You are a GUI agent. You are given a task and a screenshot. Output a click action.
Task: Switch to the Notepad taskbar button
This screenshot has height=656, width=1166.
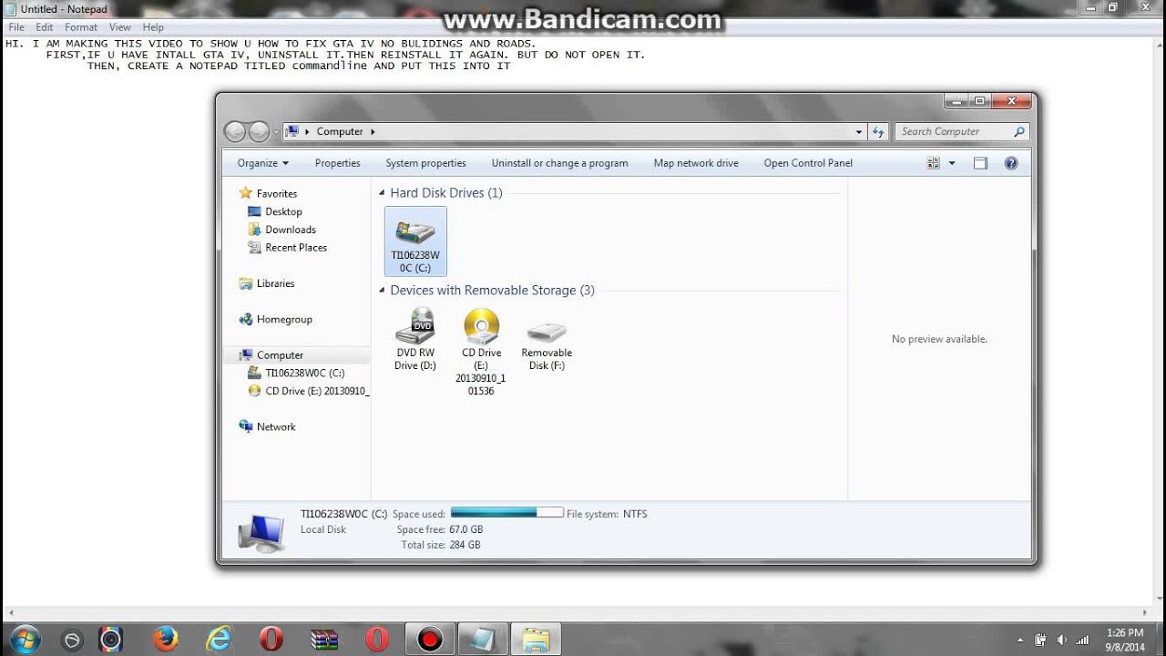coord(483,639)
